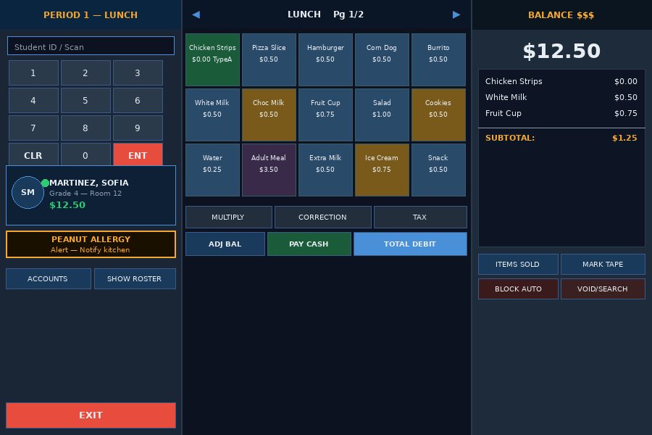Select Fruit Cup line in receipt

561,113
